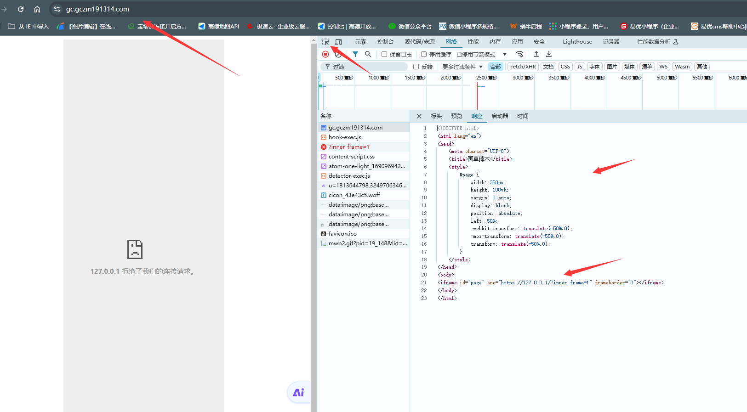
Task: Click the 过滤 filter text field
Action: (x=364, y=67)
